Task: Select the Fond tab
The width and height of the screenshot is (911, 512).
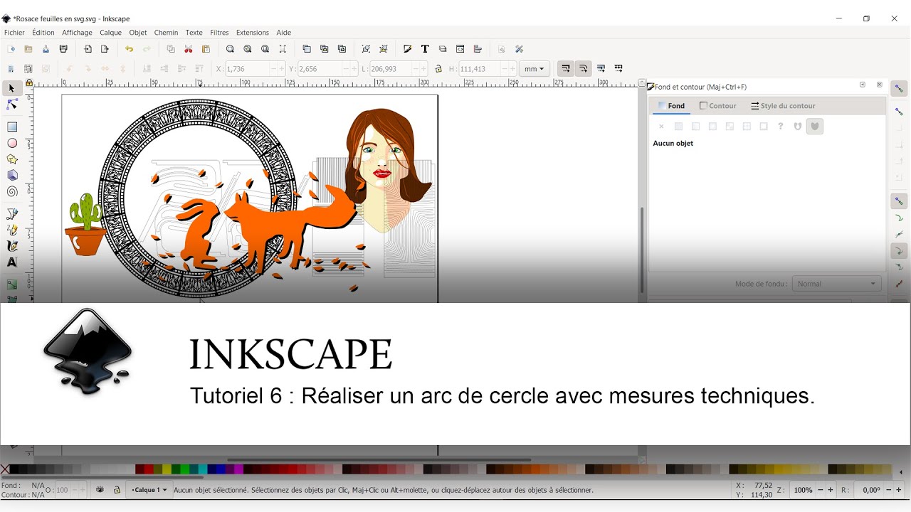Action: point(671,106)
